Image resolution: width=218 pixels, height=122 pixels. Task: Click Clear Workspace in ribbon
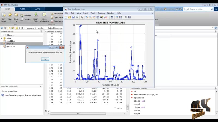tap(57, 21)
